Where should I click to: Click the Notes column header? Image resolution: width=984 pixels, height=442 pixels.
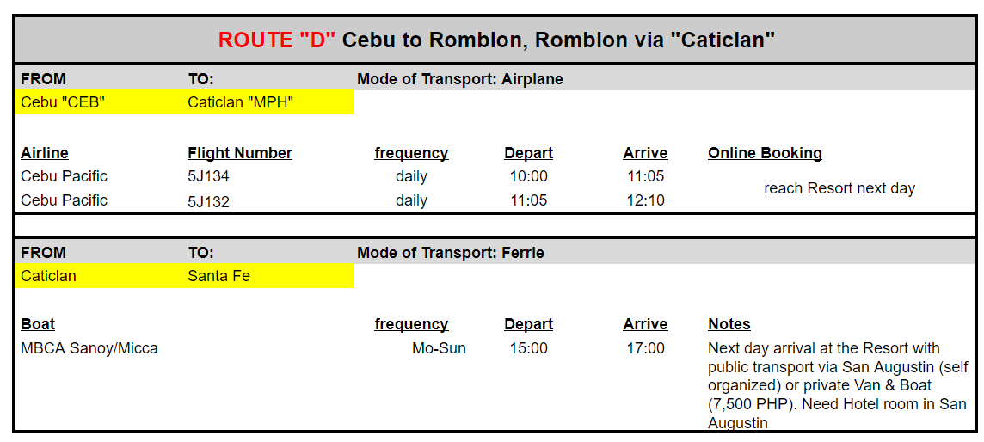[729, 324]
